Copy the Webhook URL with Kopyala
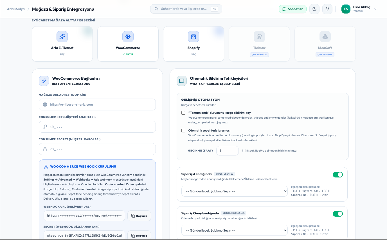 pos(139,216)
